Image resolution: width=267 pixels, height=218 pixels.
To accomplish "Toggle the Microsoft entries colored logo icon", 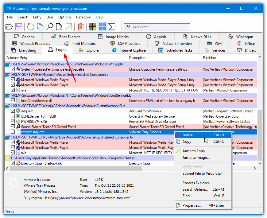I will tap(93, 27).
